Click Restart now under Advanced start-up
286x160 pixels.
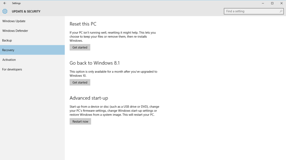click(x=80, y=121)
